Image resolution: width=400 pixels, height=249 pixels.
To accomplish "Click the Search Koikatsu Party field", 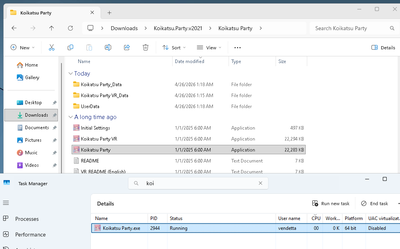I will (x=350, y=28).
